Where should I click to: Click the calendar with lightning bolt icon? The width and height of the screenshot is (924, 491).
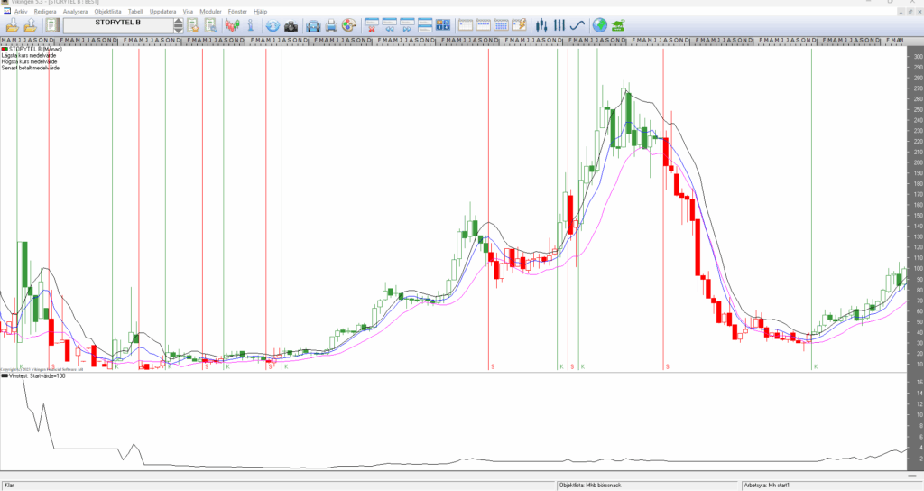[519, 25]
